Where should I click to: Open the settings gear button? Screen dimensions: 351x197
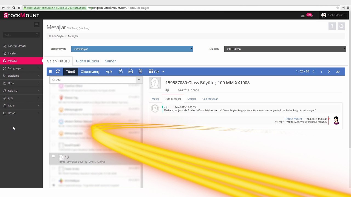pos(341,26)
